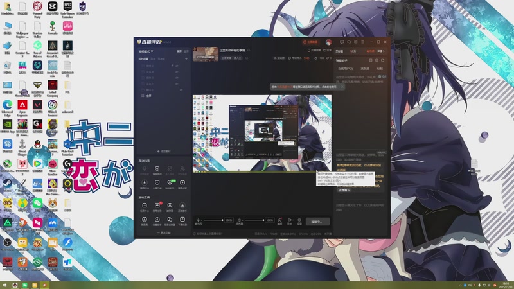Switch to the 贴纸 tab
This screenshot has height=289, width=514.
(x=380, y=69)
